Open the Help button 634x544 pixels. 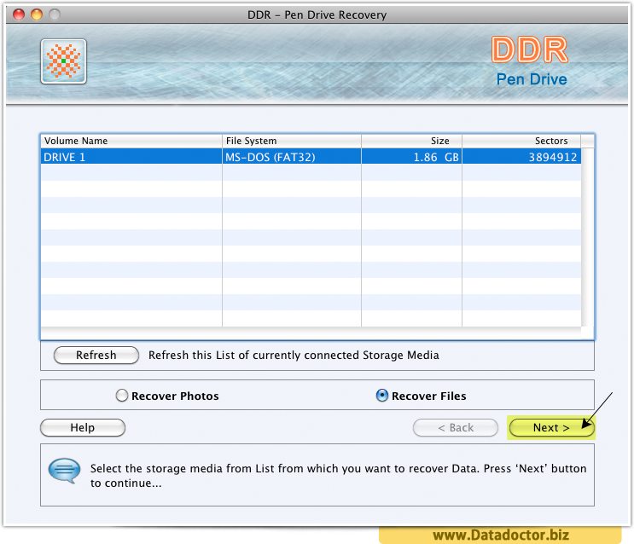point(83,427)
